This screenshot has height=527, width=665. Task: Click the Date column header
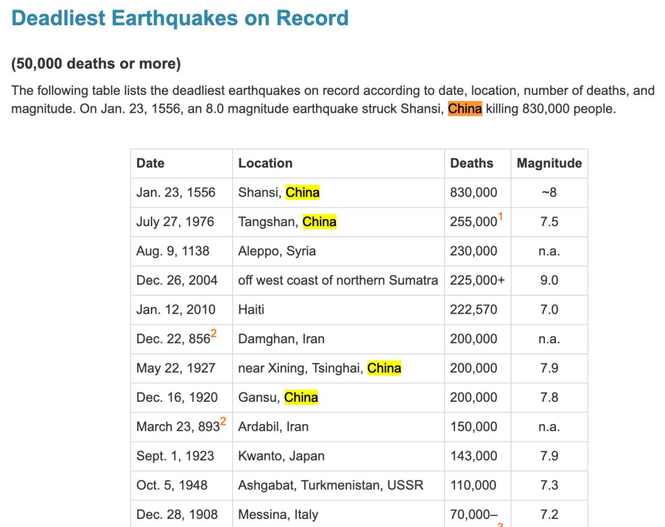click(x=150, y=163)
